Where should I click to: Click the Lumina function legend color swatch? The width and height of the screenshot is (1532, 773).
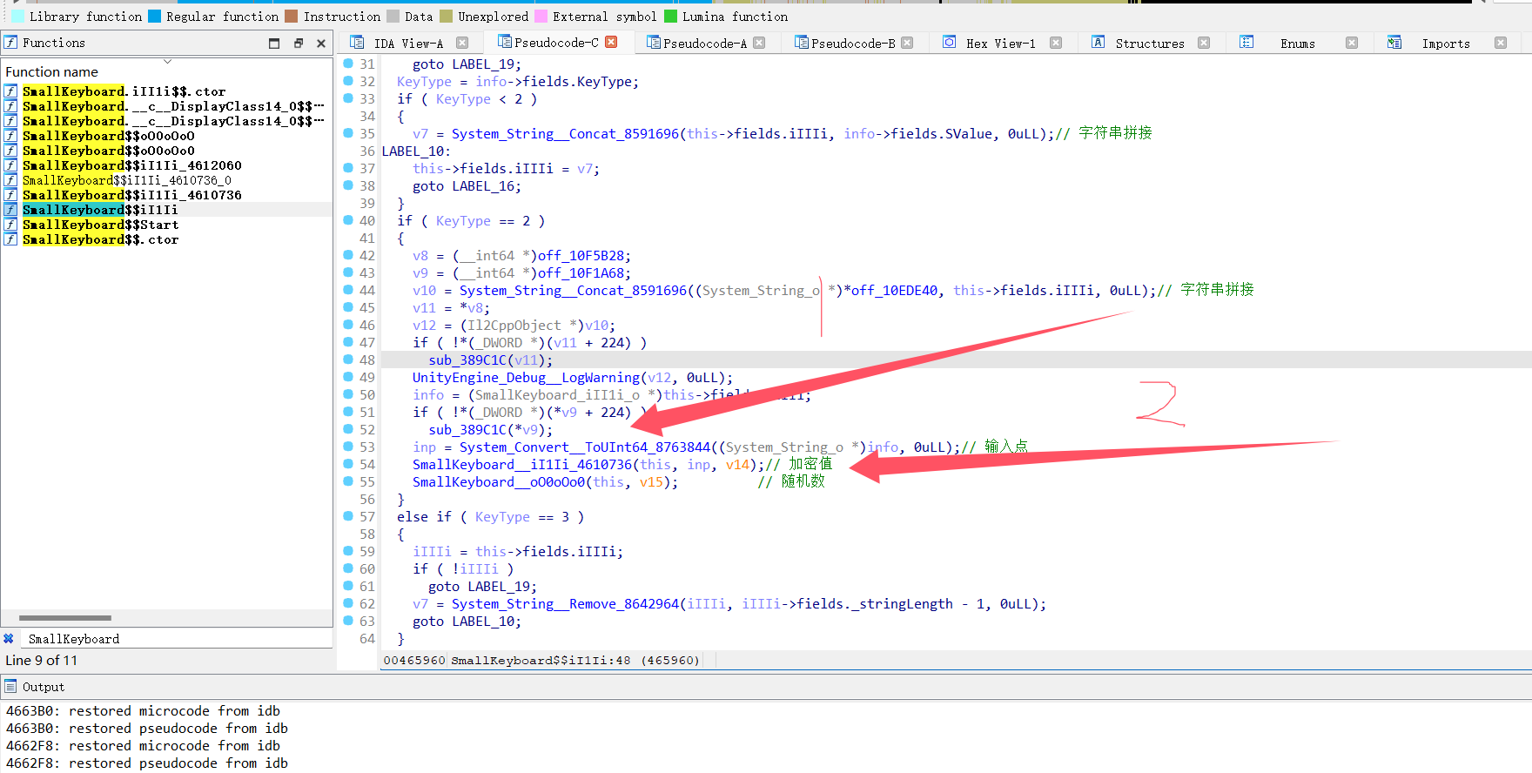[670, 17]
